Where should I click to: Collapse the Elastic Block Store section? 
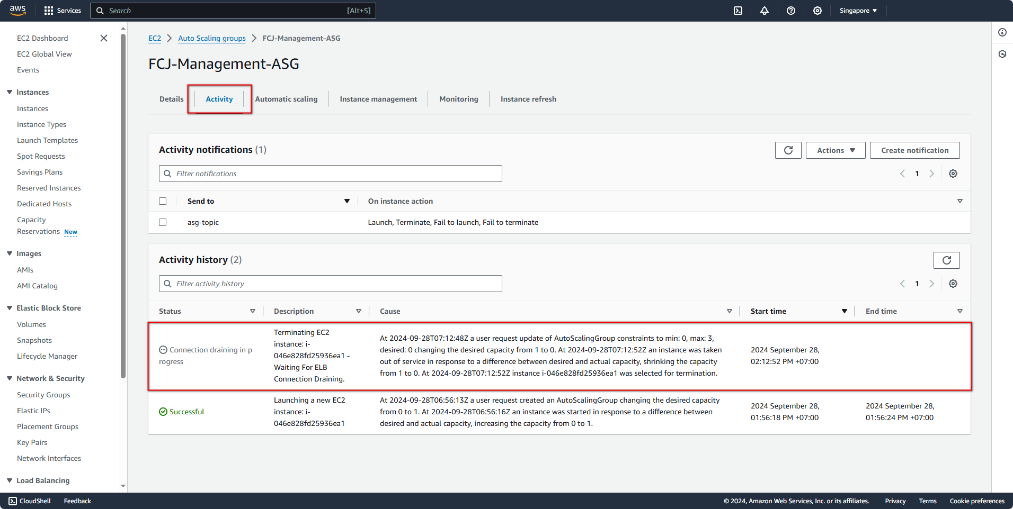pos(10,308)
